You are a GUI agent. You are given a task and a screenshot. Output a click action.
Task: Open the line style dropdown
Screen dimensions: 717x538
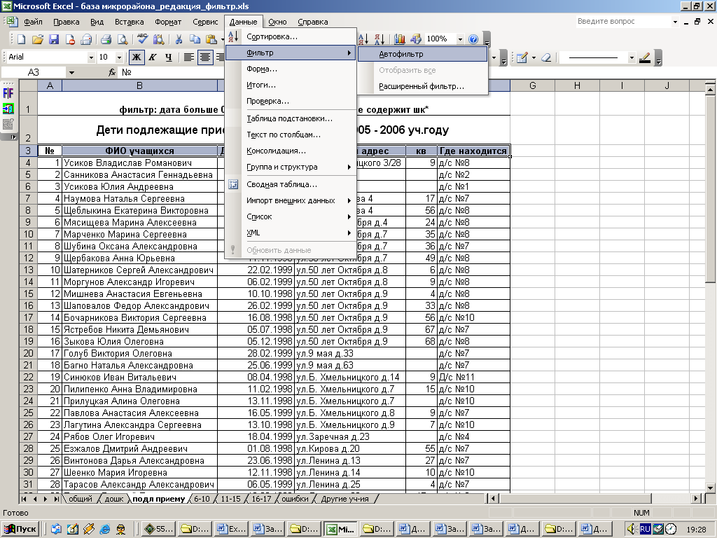(x=632, y=57)
